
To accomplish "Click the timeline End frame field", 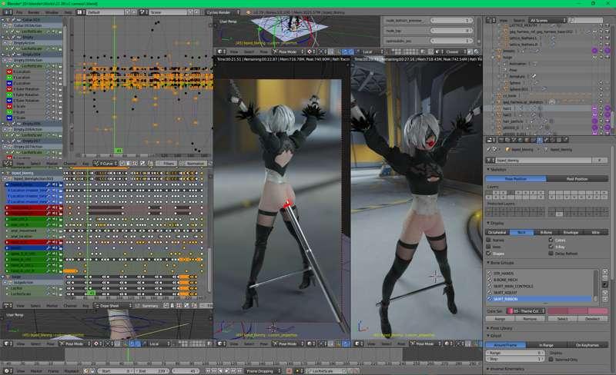I will tap(152, 370).
